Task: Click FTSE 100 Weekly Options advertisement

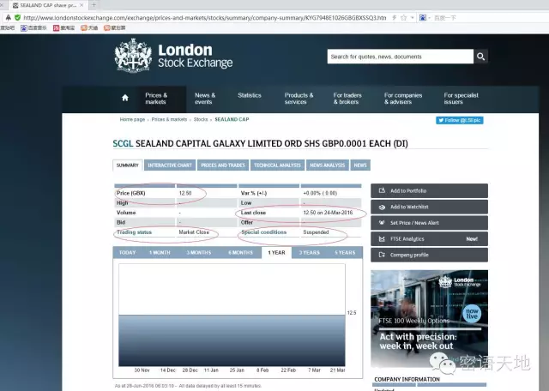Action: tap(429, 318)
